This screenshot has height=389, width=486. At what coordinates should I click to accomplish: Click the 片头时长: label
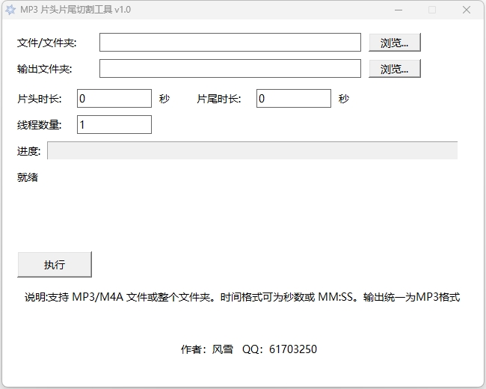[x=40, y=99]
